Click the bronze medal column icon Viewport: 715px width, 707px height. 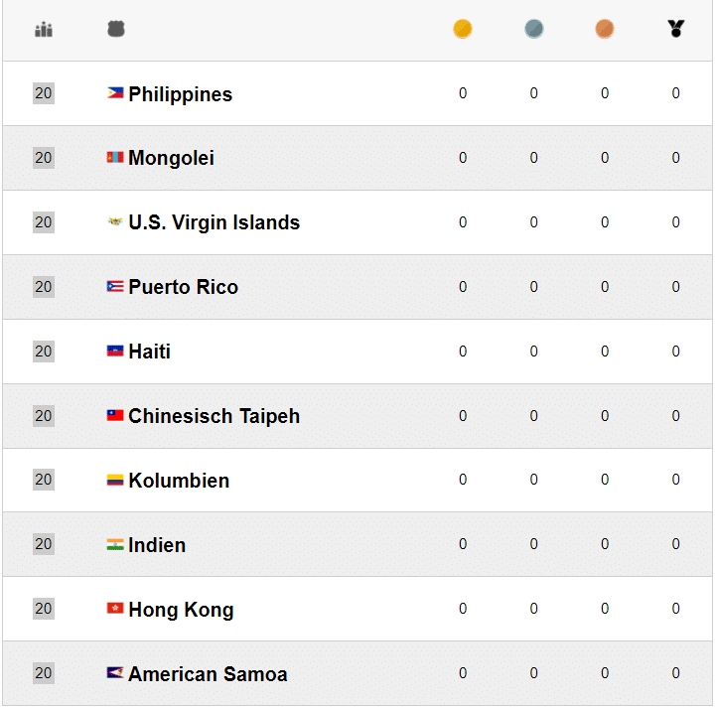pos(605,30)
